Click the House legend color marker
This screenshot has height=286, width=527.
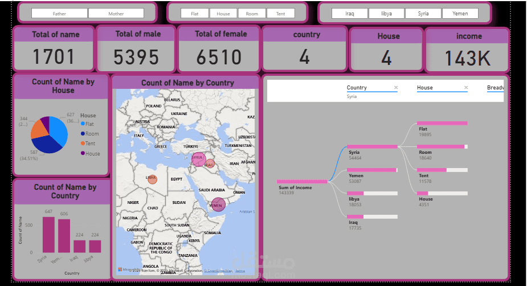point(83,153)
